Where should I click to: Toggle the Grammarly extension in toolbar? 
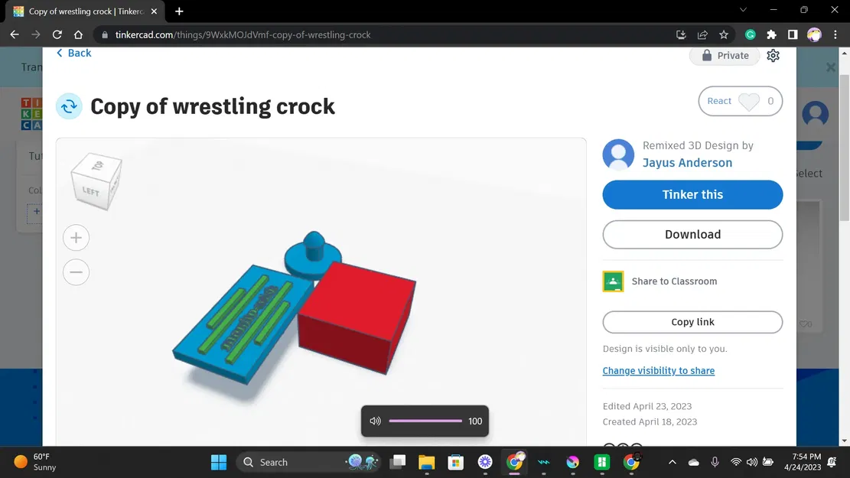click(750, 34)
